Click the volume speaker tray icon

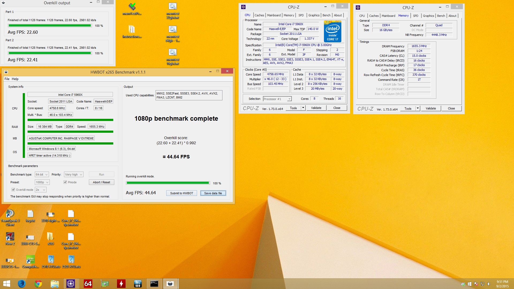489,284
